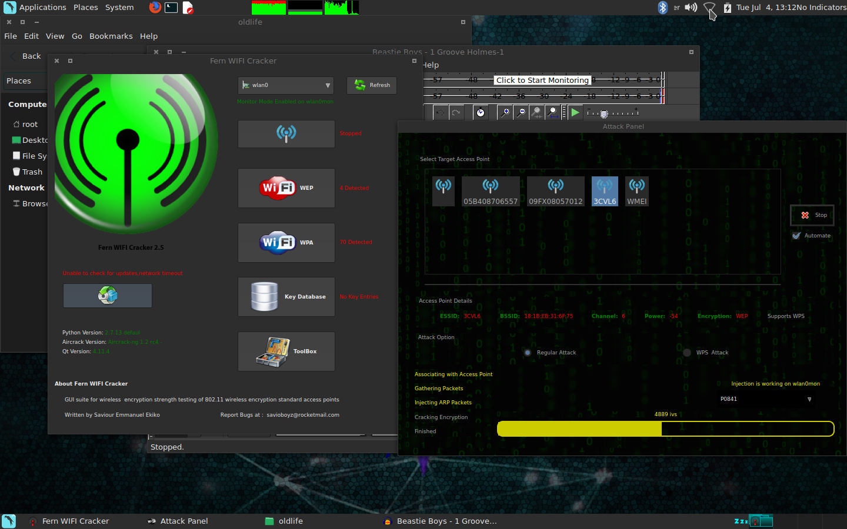
Task: Select target access point 05B408706557
Action: pyautogui.click(x=491, y=191)
